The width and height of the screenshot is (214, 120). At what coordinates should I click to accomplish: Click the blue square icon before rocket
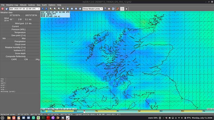[113, 9]
